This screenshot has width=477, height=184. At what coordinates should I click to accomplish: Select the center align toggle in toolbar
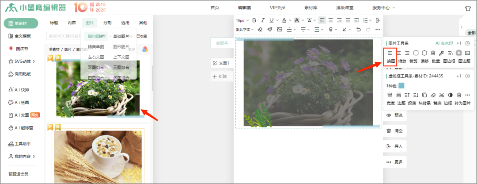tap(330, 20)
